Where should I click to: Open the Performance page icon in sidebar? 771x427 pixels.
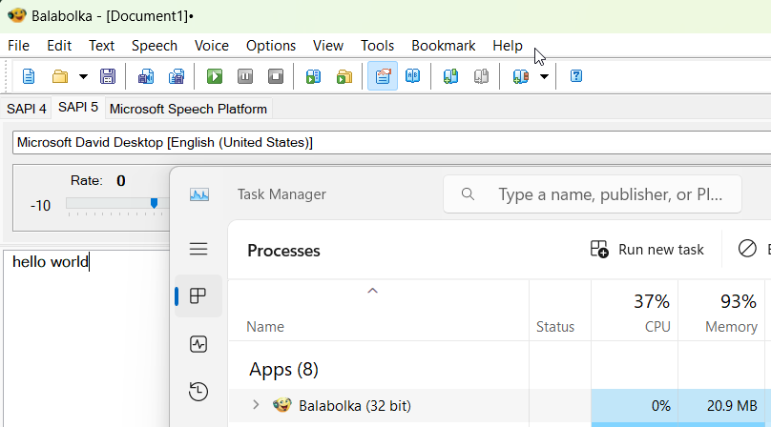(198, 344)
